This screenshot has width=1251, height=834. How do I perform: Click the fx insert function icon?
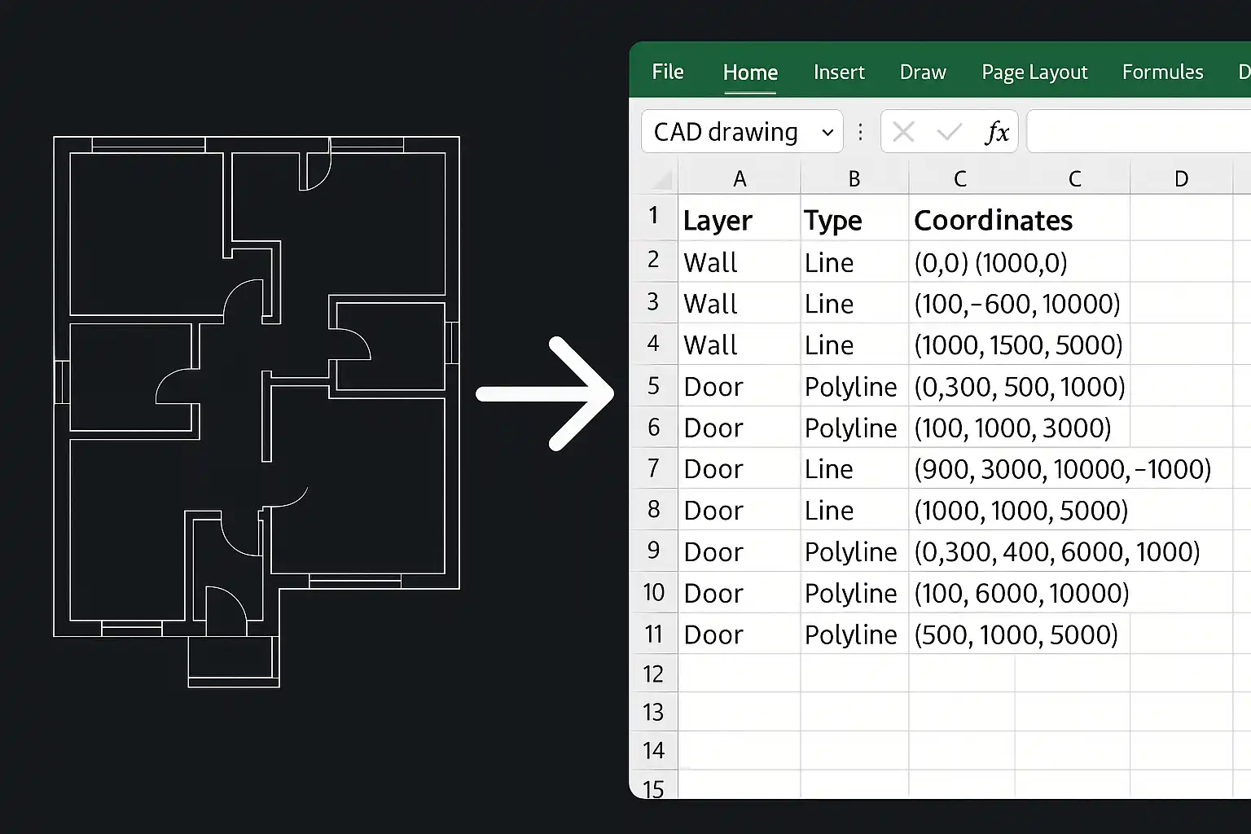pyautogui.click(x=997, y=132)
